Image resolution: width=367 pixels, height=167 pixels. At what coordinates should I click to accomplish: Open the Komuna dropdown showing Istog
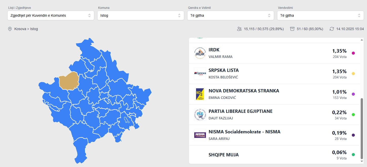[x=141, y=15]
